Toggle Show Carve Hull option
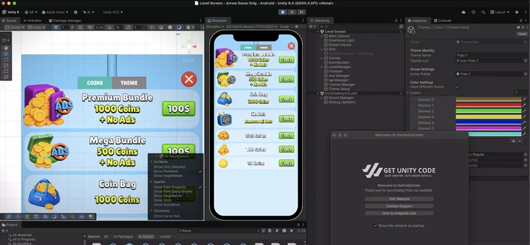 pos(167,216)
